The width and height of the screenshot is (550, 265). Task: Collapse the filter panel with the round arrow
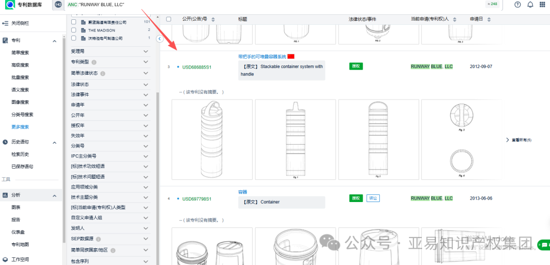[x=159, y=39]
